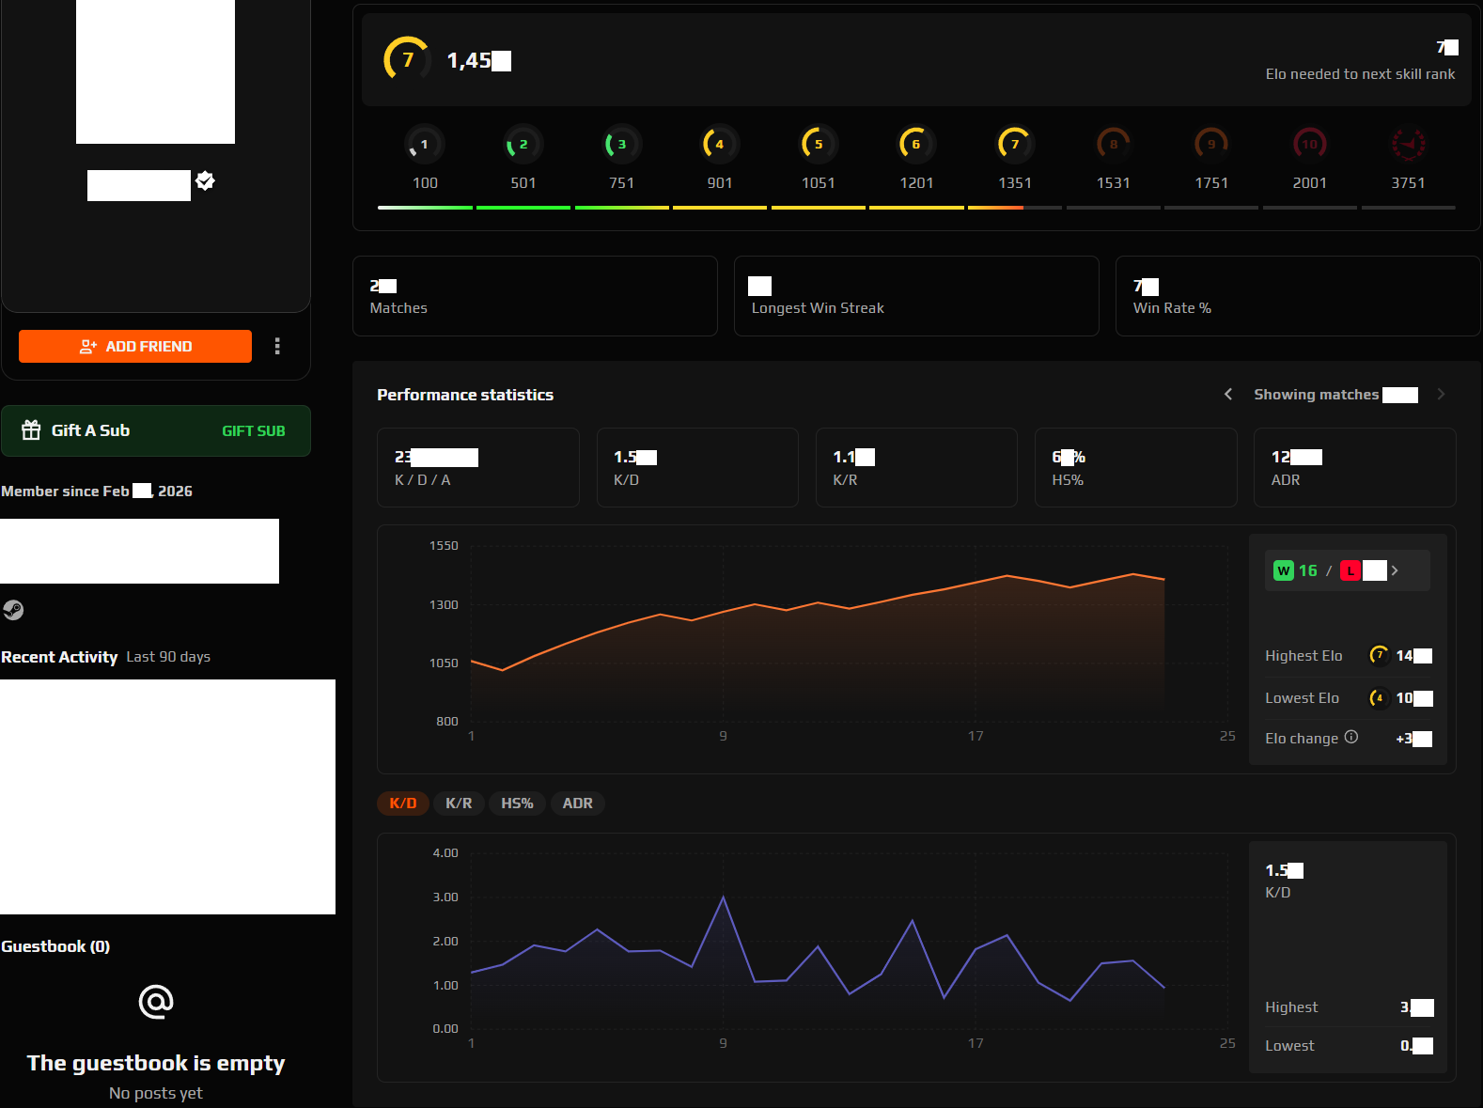Click the profile avatar image

click(155, 71)
